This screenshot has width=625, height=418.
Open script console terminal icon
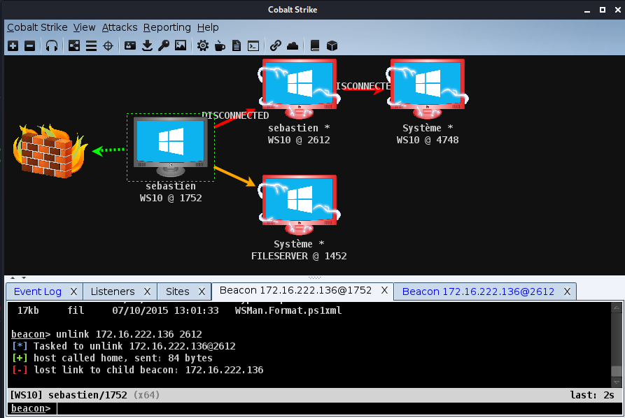click(253, 45)
